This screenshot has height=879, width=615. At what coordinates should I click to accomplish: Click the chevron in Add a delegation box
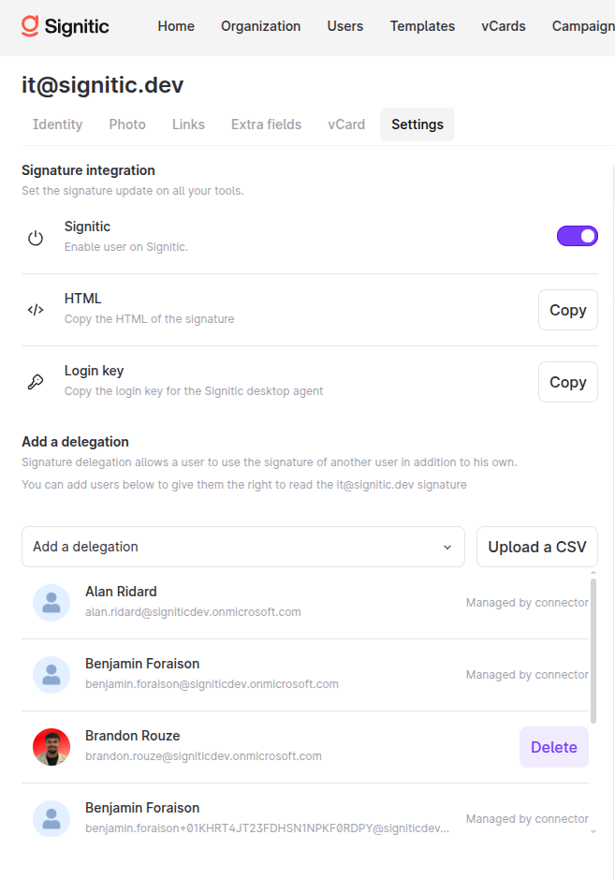(x=447, y=547)
